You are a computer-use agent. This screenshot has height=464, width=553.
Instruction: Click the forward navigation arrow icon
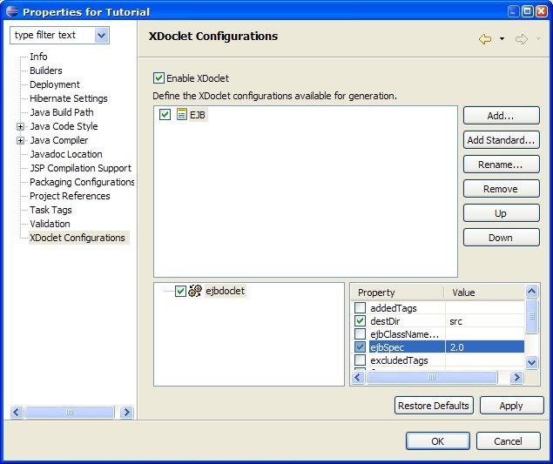[522, 39]
